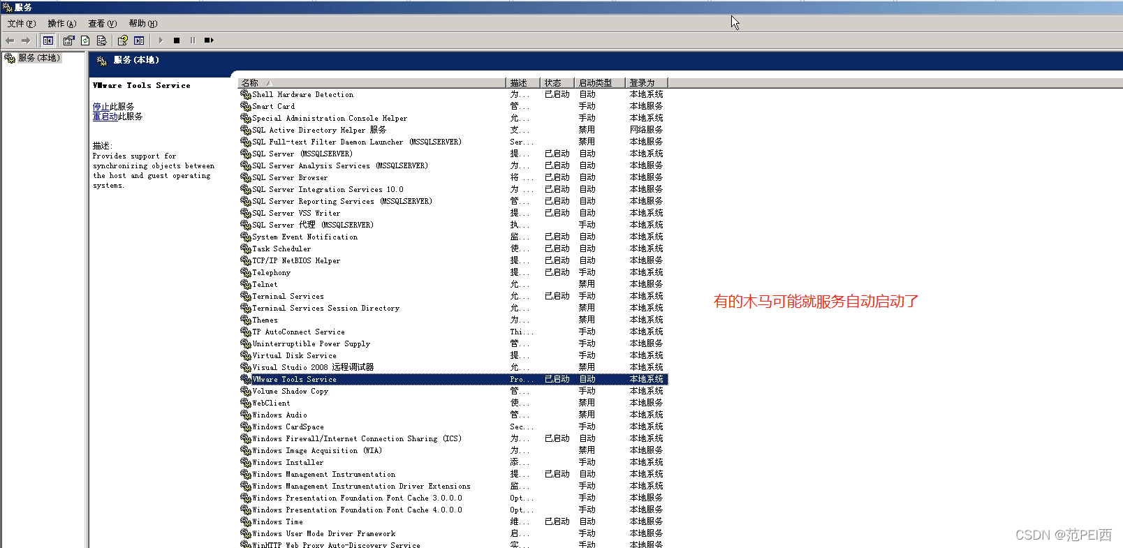This screenshot has height=548, width=1123.
Task: Sort by the 启动类型 column header
Action: [600, 82]
